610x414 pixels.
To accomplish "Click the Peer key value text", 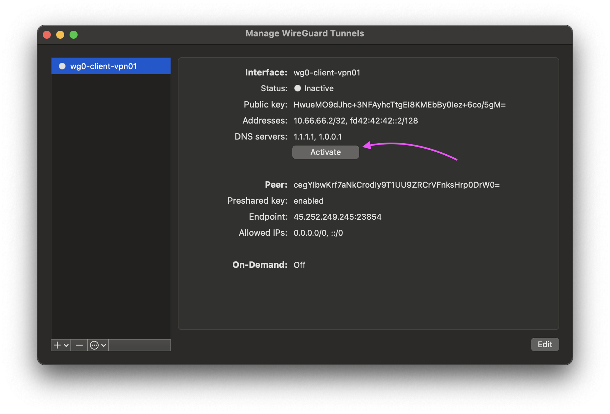I will click(396, 185).
